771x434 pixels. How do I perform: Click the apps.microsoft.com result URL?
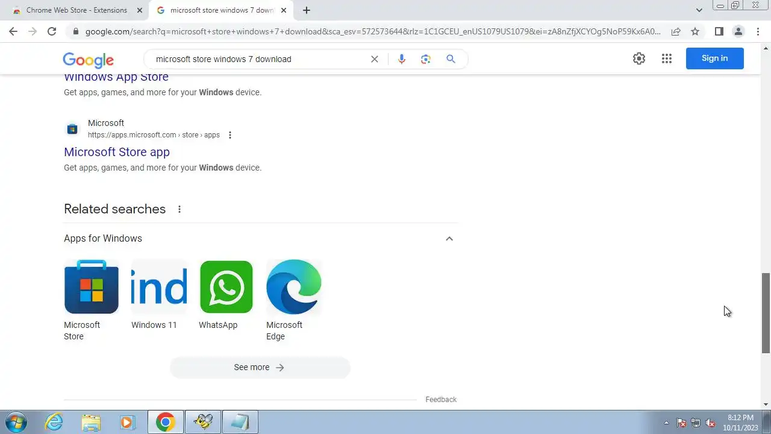(154, 135)
